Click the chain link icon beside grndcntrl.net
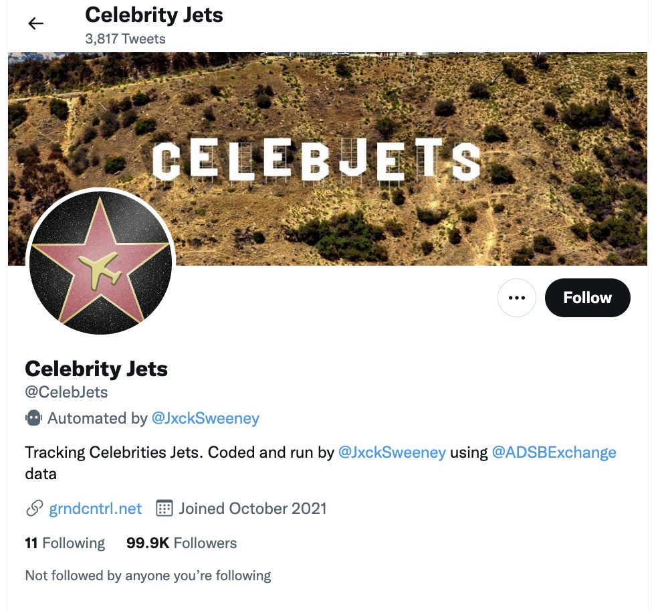Screen dimensions: 664x611 34,509
